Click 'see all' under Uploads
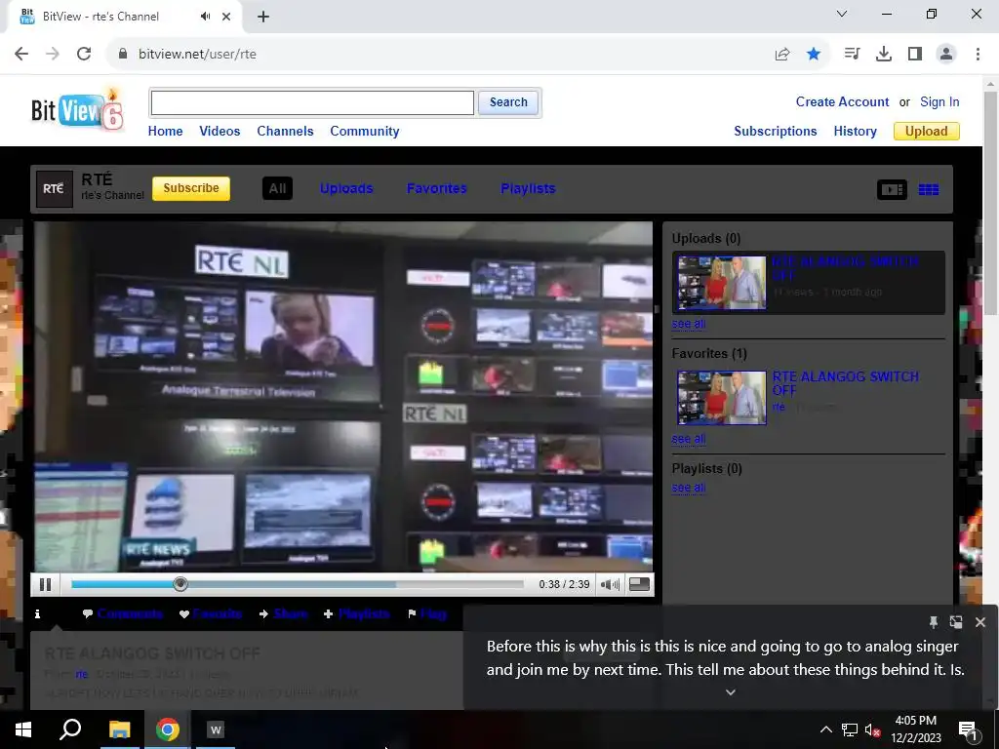This screenshot has height=749, width=999. tap(689, 324)
